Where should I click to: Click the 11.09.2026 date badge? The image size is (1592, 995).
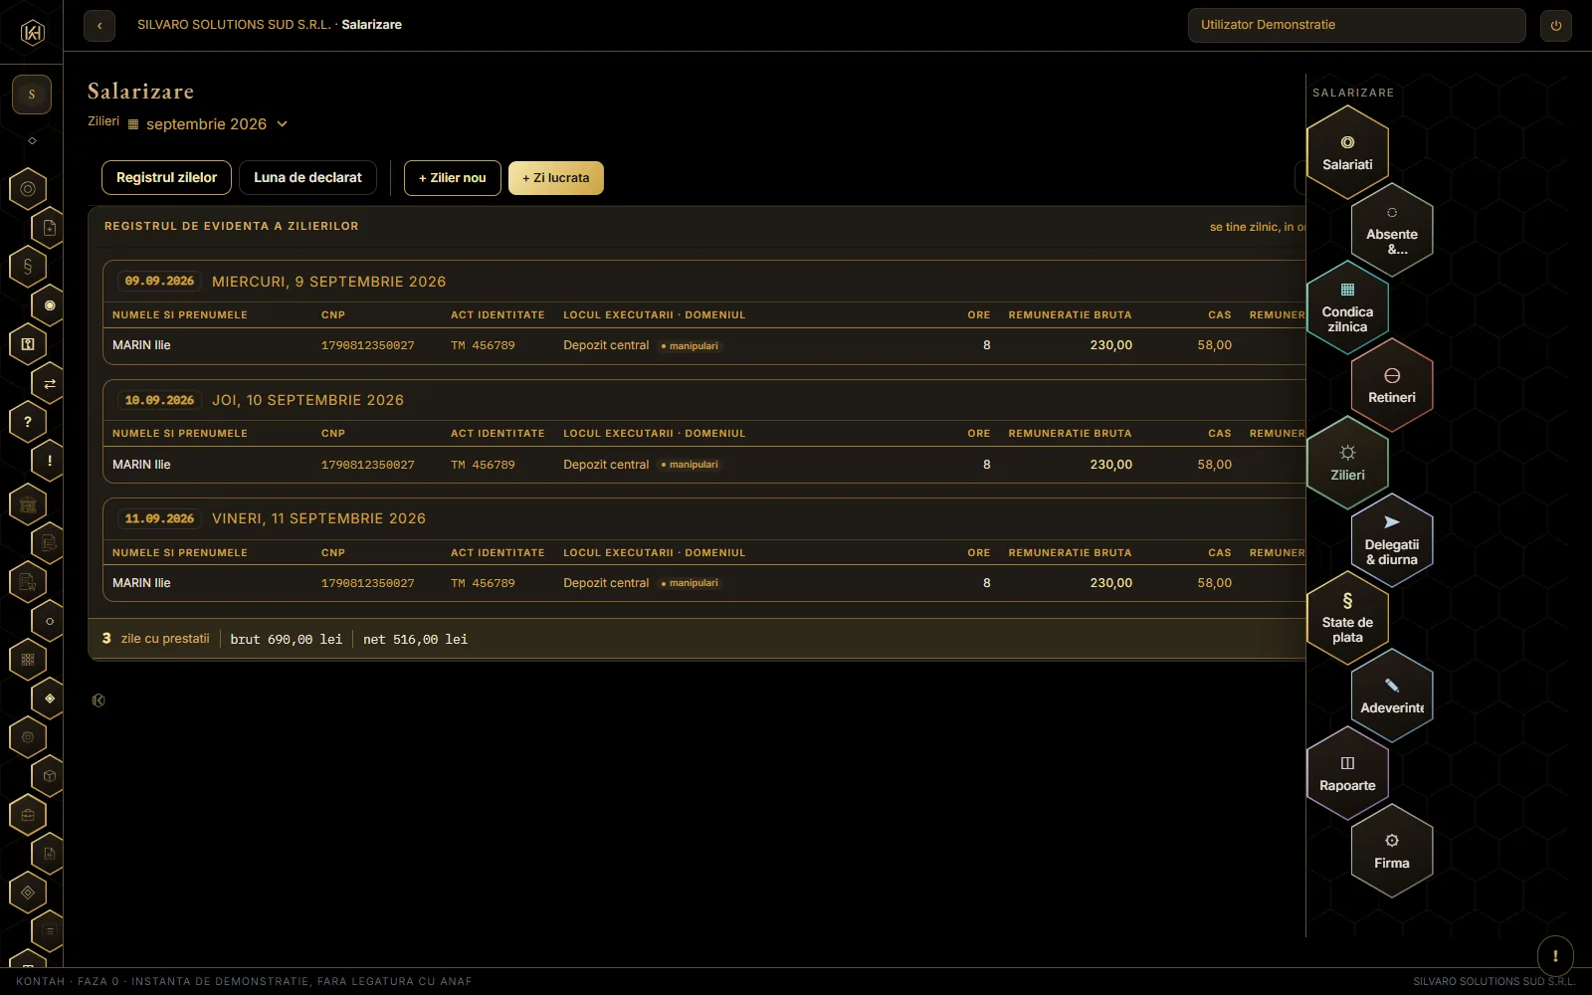coord(159,518)
